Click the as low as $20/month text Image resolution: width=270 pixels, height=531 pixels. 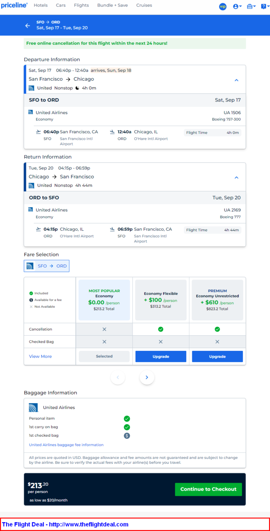tap(48, 500)
